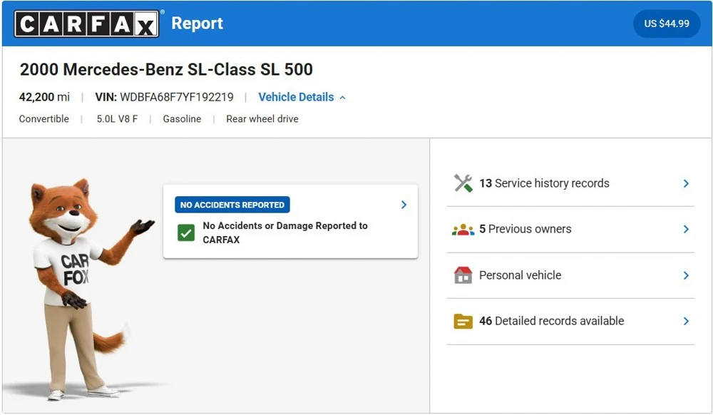Viewport: 713px width, 415px height.
Task: Open 46 Detailed records available
Action: (x=570, y=322)
